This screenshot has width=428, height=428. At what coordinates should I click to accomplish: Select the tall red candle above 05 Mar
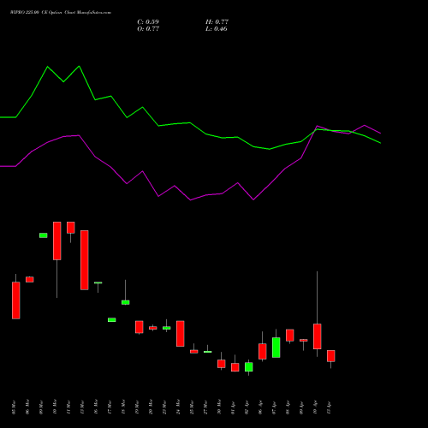point(16,300)
